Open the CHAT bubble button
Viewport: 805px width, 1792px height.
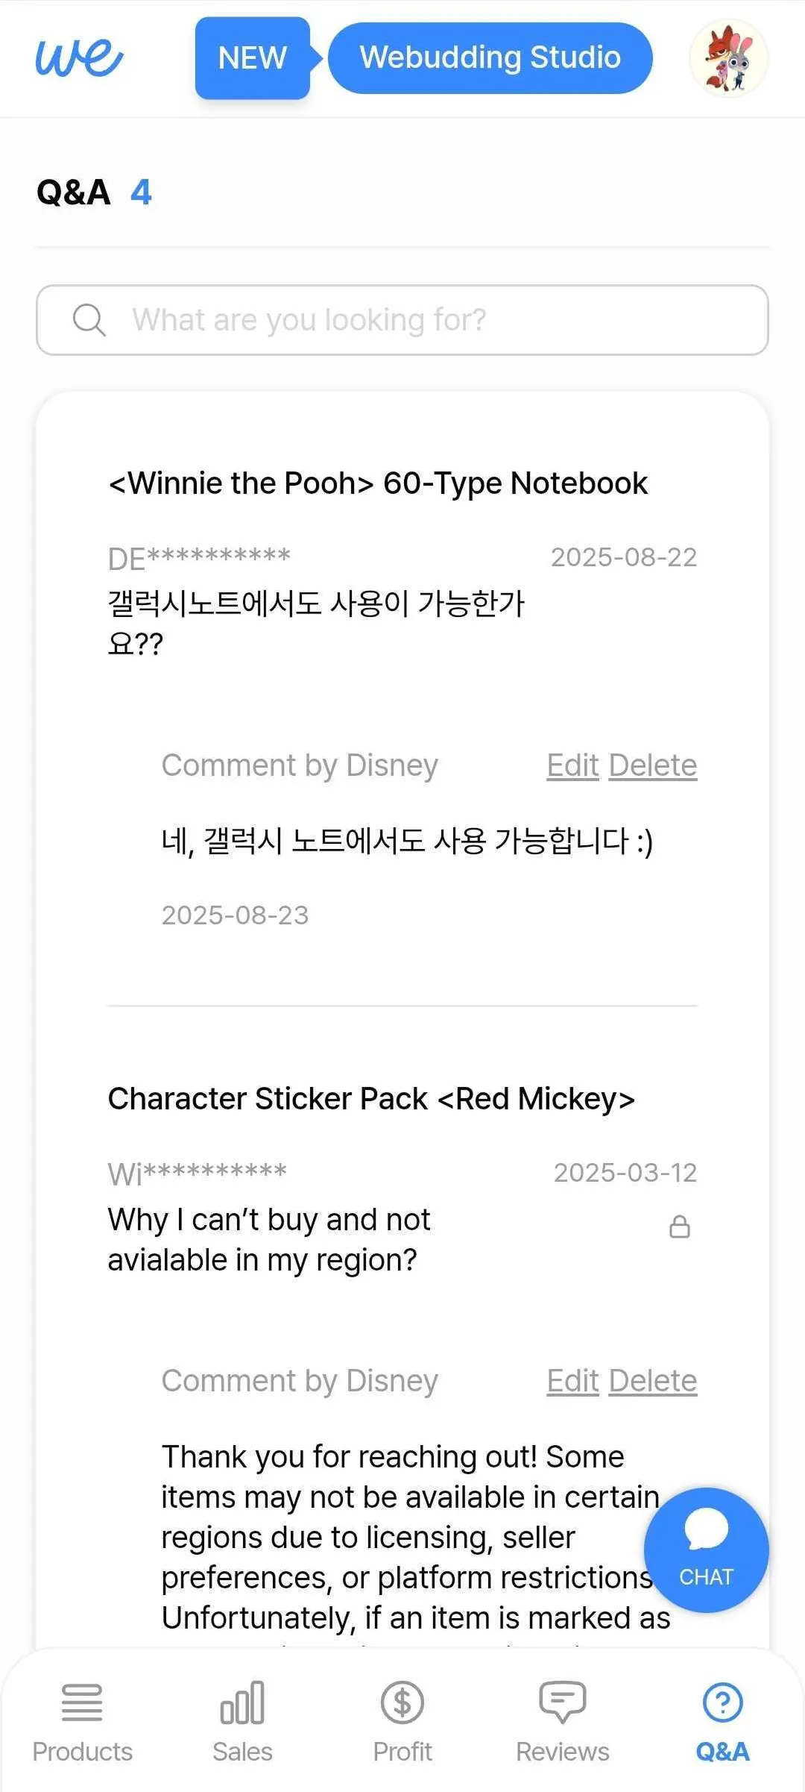[x=706, y=1550]
